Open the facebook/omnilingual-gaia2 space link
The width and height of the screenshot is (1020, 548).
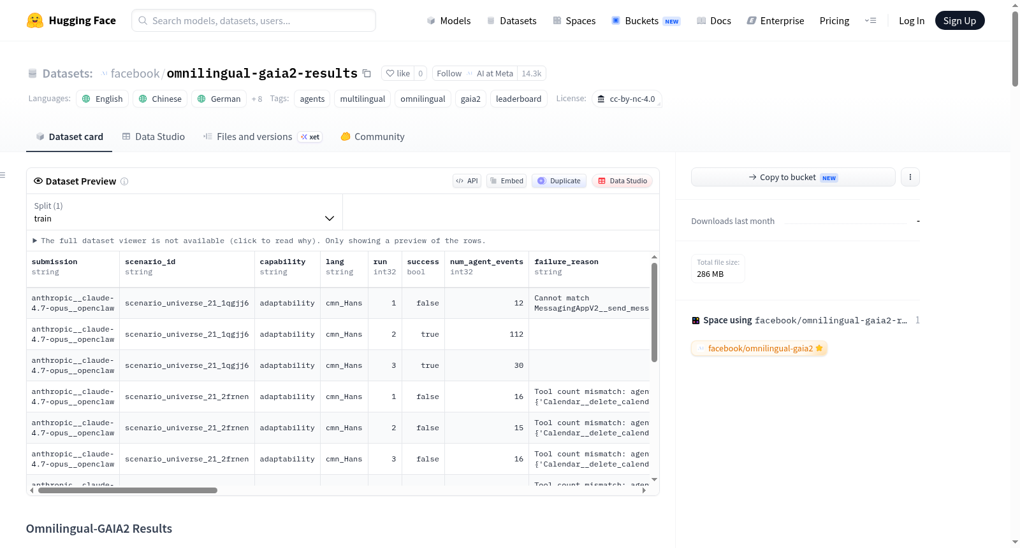point(759,348)
